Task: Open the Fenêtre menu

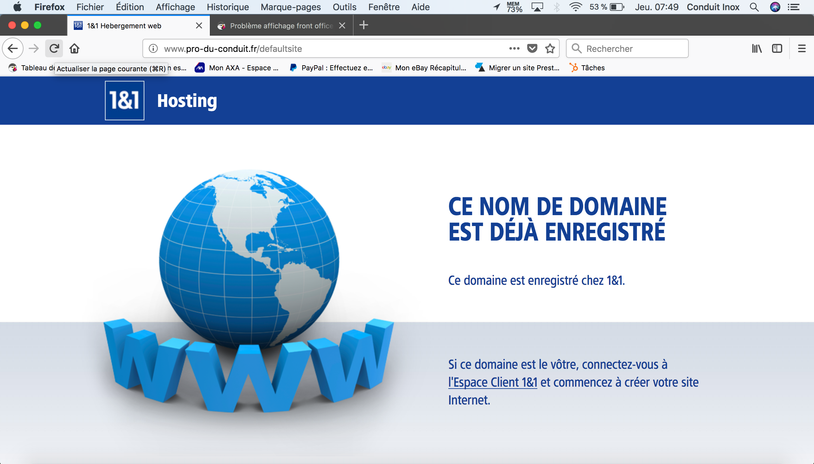Action: (383, 7)
